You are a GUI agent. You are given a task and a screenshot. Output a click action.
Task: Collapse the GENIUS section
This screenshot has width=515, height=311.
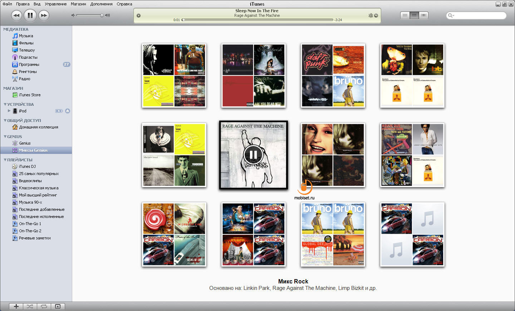[x=5, y=137]
